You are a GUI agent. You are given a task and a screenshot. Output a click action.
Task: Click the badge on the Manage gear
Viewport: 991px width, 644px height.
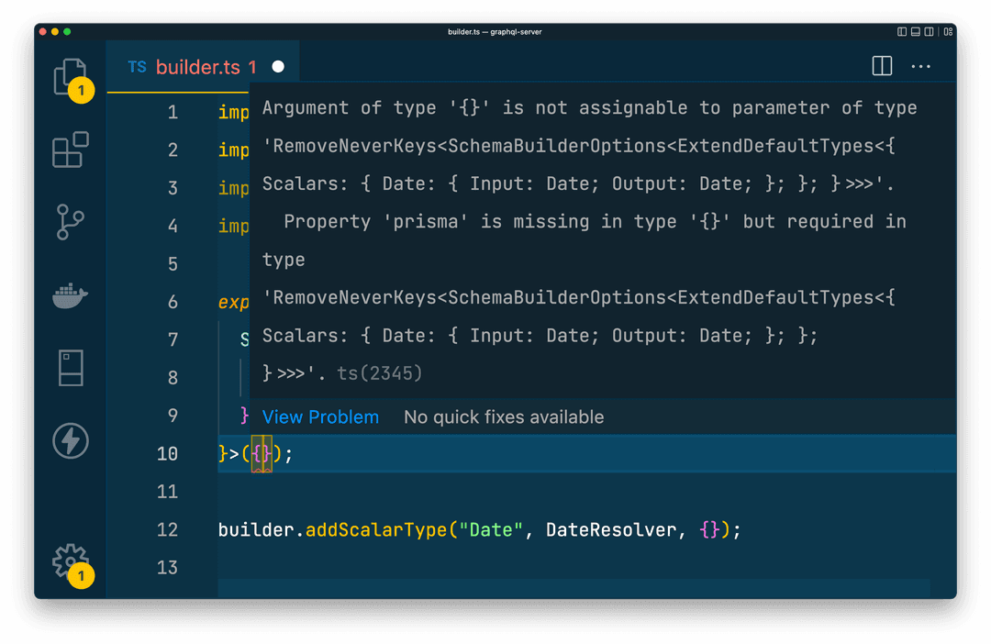point(81,576)
